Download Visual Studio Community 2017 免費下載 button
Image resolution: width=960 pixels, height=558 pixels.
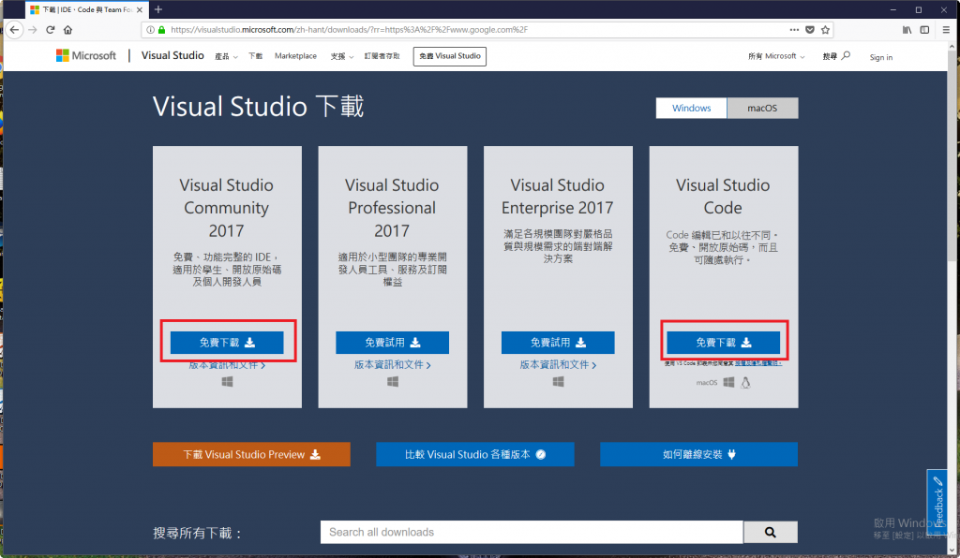(x=227, y=343)
